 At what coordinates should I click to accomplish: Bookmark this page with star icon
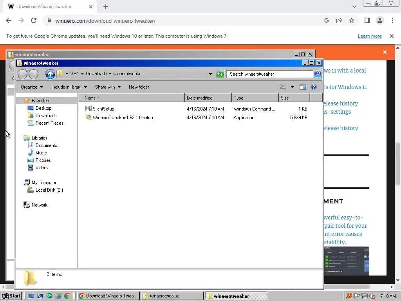coord(352,21)
